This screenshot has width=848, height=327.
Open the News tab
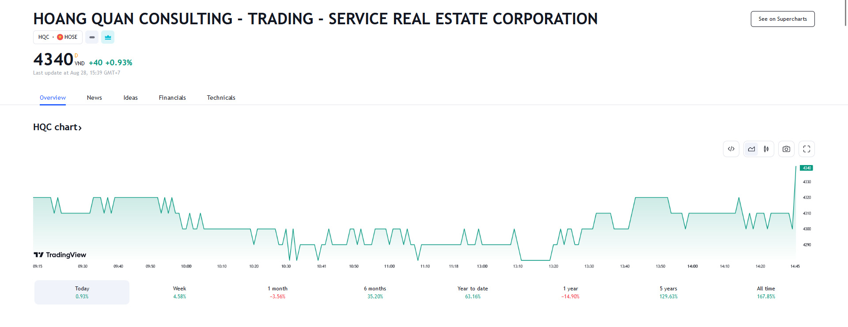tap(95, 98)
